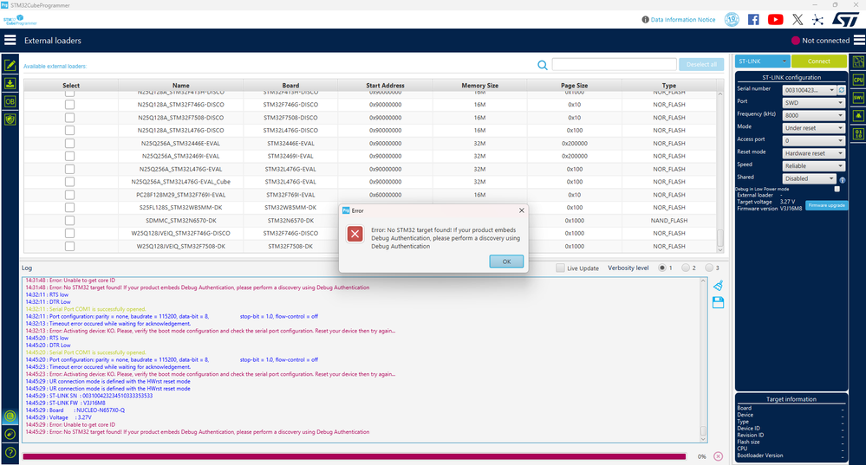This screenshot has height=465, width=866.
Task: Check the N25Q256A_STM32446E-EVAL loader box
Action: (x=69, y=143)
